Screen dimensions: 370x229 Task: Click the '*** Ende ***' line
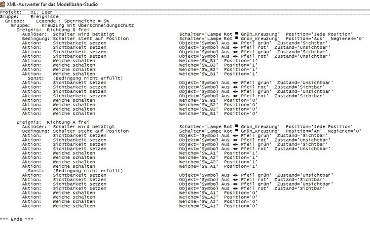16,219
